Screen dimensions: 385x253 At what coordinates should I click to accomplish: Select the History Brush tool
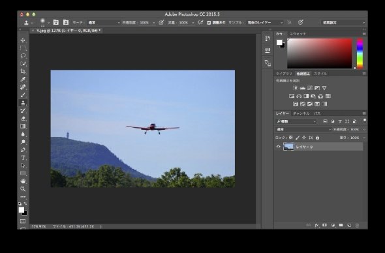click(x=23, y=111)
